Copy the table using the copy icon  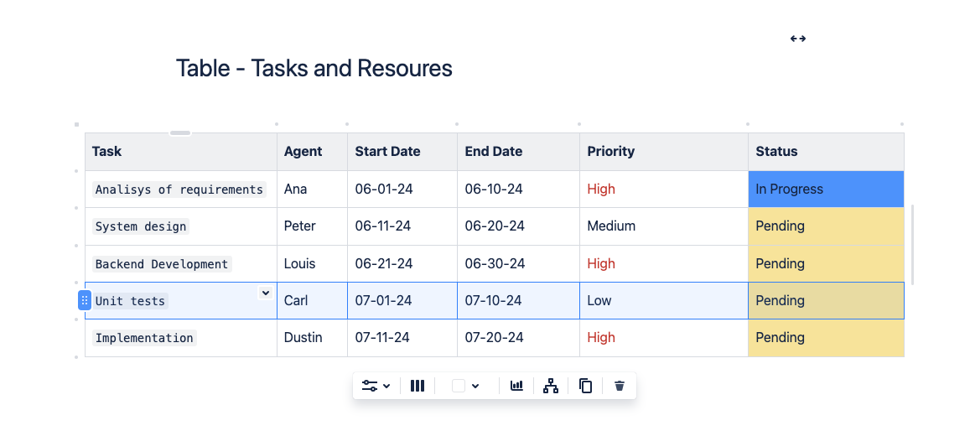click(585, 386)
